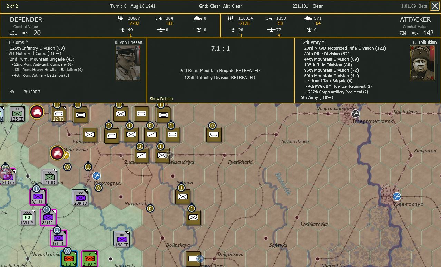Viewport: 441px width, 267px height.
Task: Select the 125 ID unit counter
Action: 17,114
